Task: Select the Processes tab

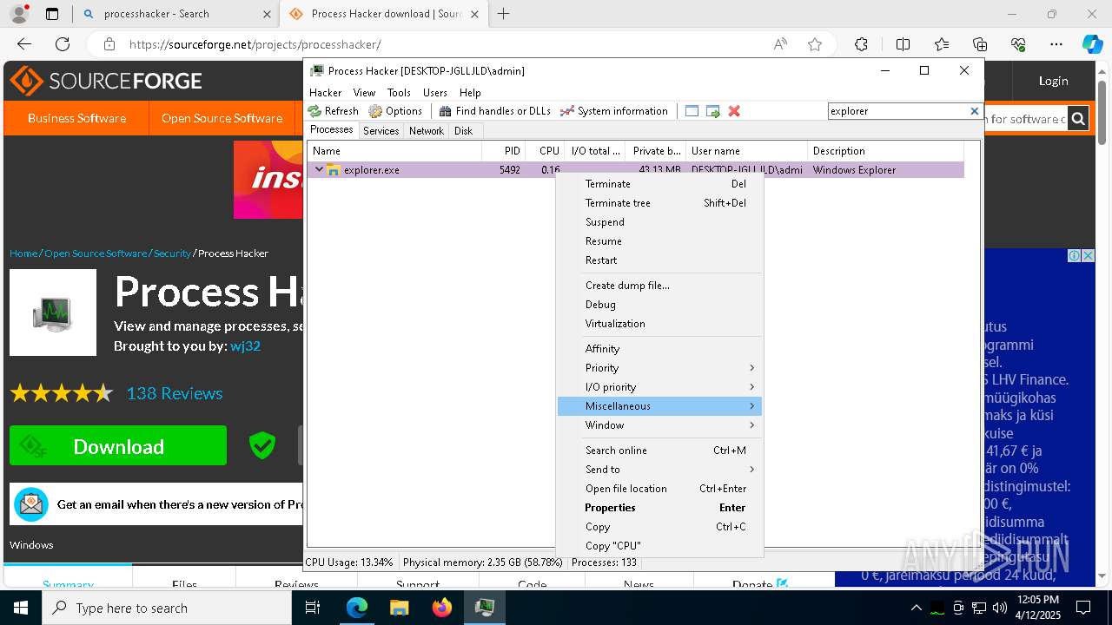Action: pyautogui.click(x=332, y=129)
